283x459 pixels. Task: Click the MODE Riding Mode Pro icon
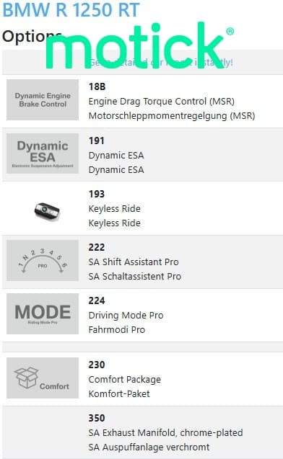[x=43, y=314]
